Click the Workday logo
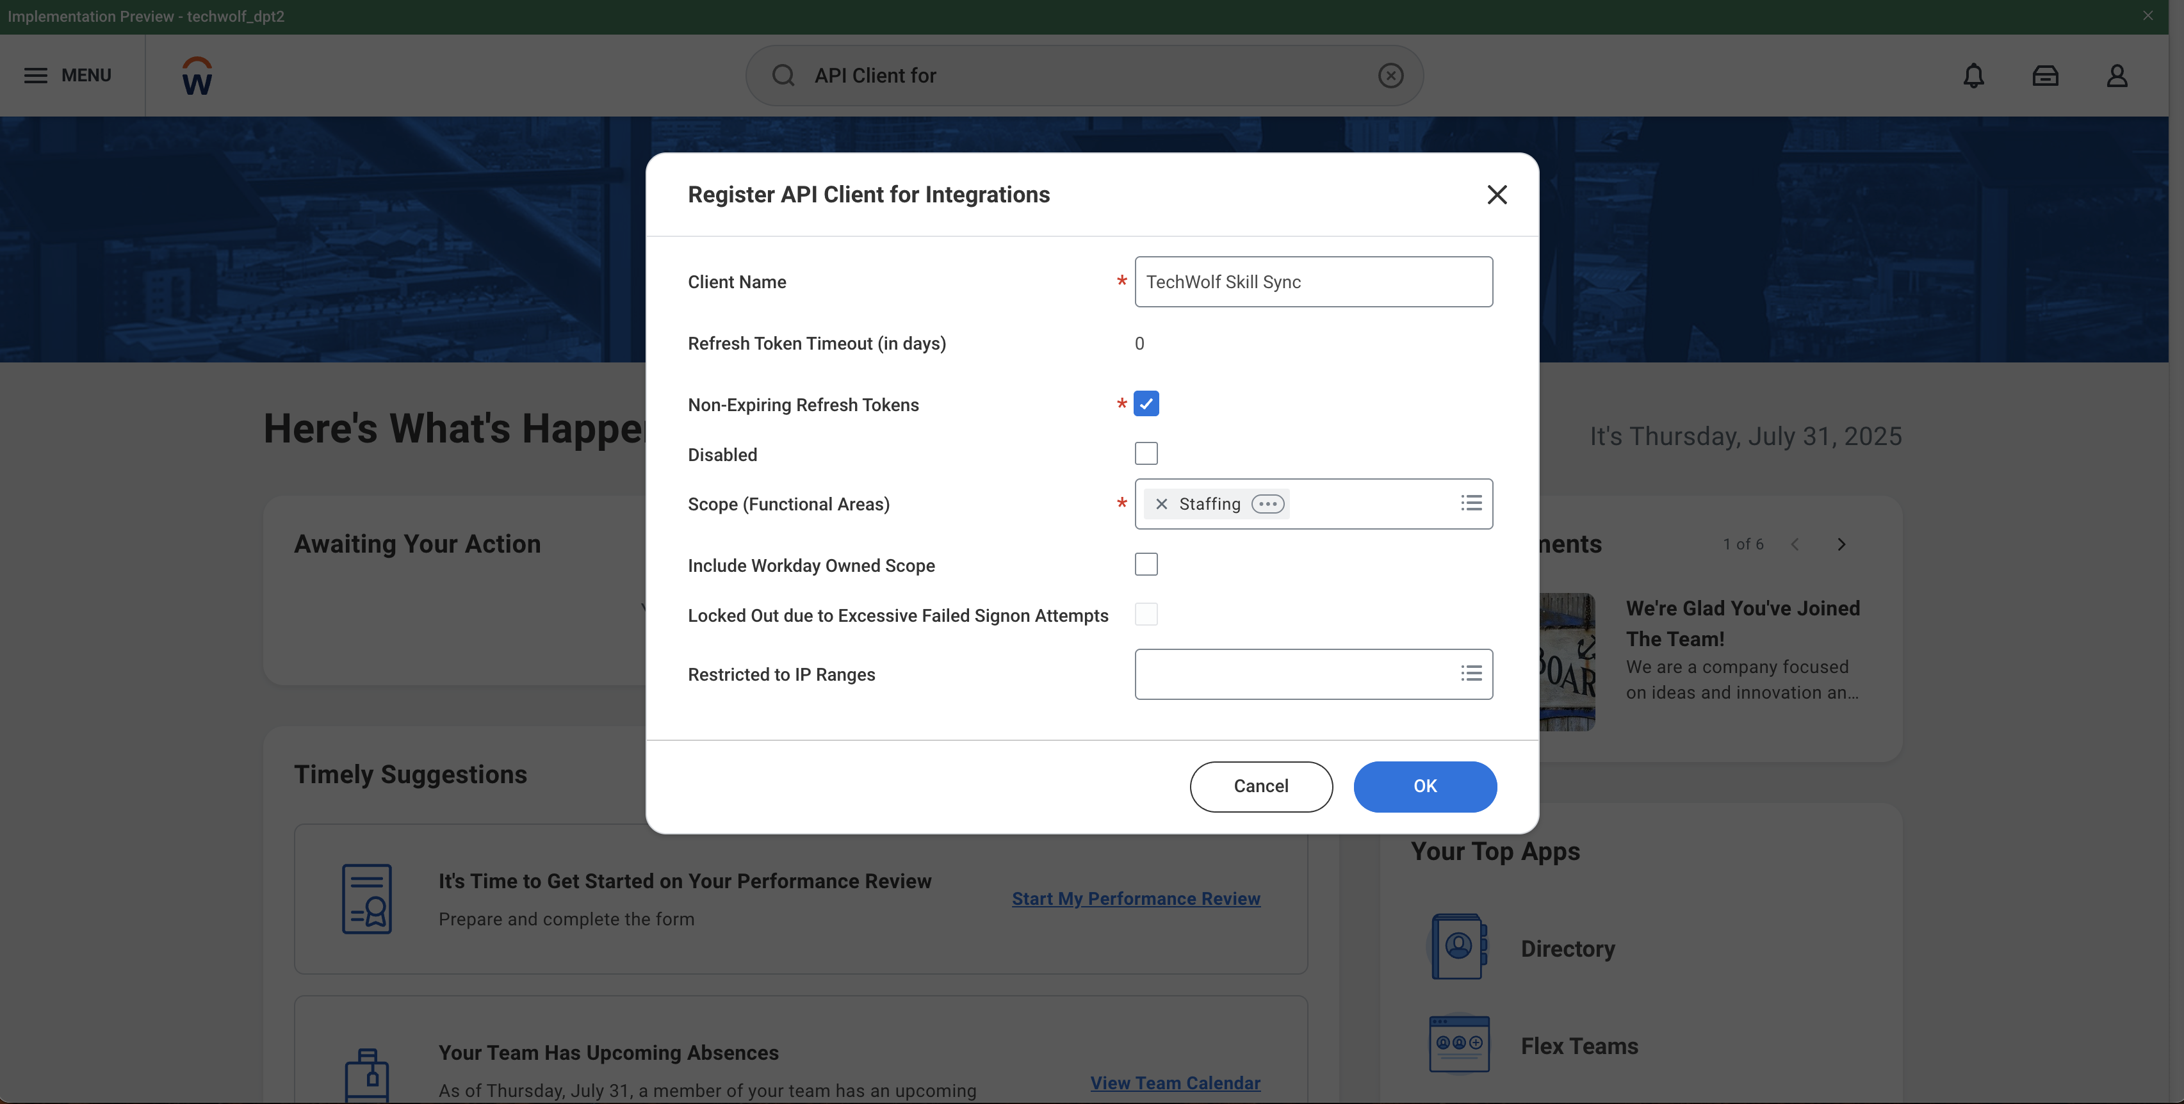Image resolution: width=2184 pixels, height=1104 pixels. click(x=197, y=75)
